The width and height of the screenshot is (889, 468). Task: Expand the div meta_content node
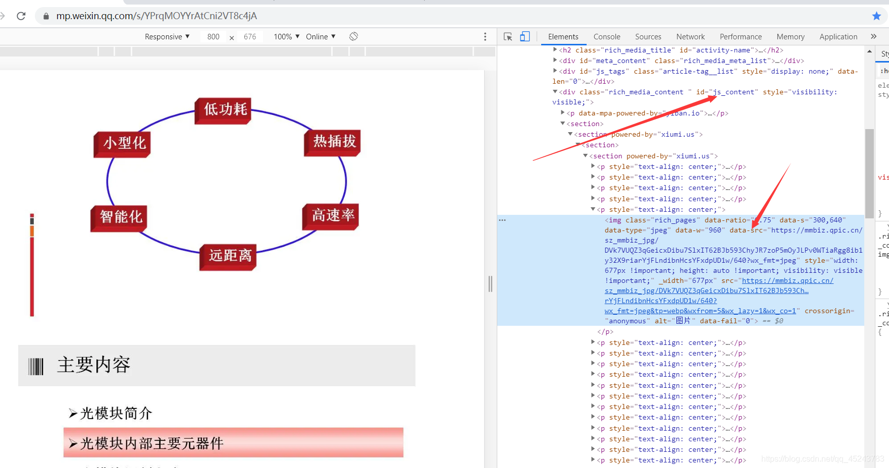[x=555, y=60]
